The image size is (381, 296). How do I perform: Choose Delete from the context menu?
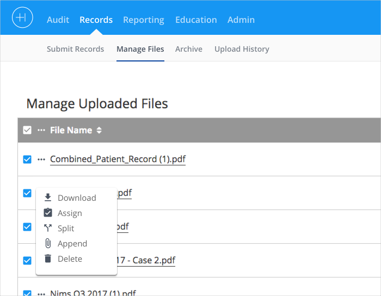(x=76, y=259)
